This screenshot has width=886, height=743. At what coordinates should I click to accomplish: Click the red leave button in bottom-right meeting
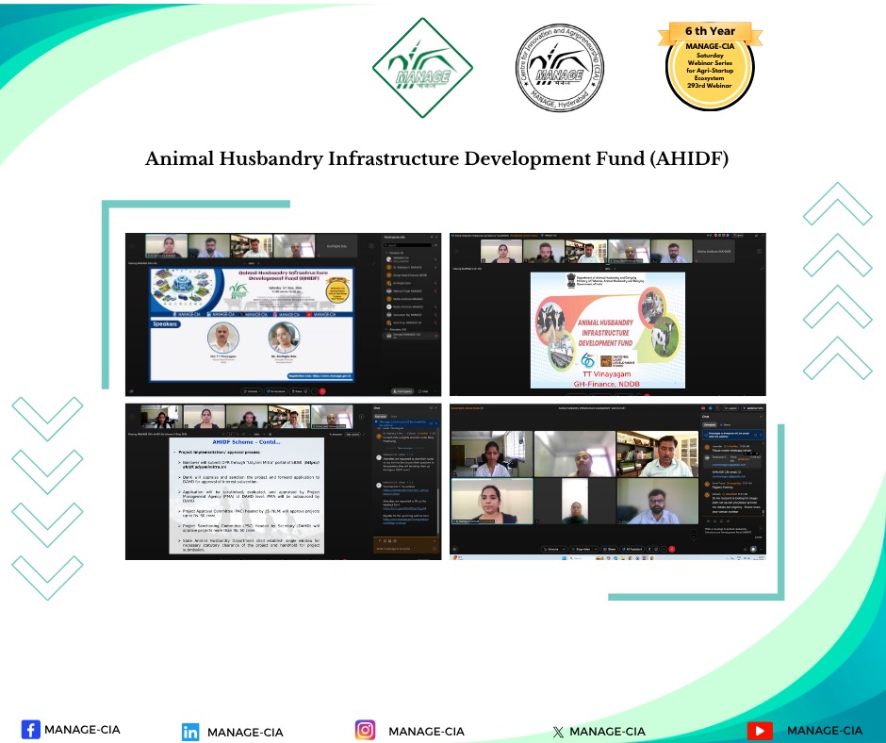[672, 549]
